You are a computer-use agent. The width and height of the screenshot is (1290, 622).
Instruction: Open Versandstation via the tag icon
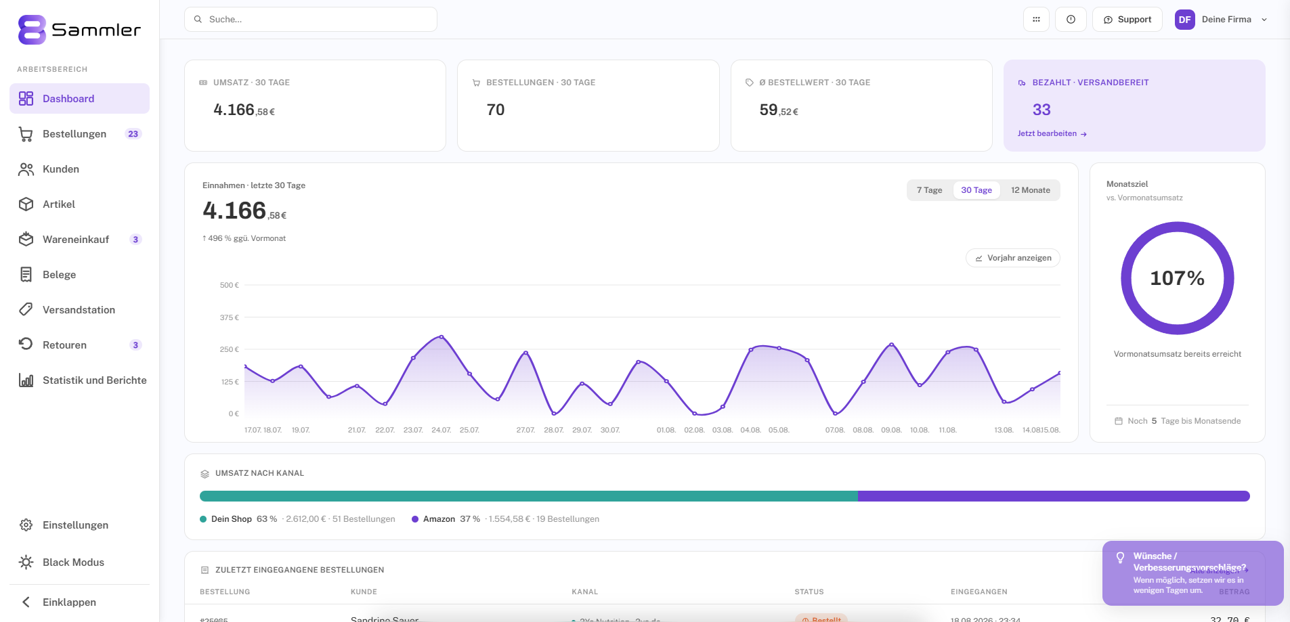tap(26, 310)
